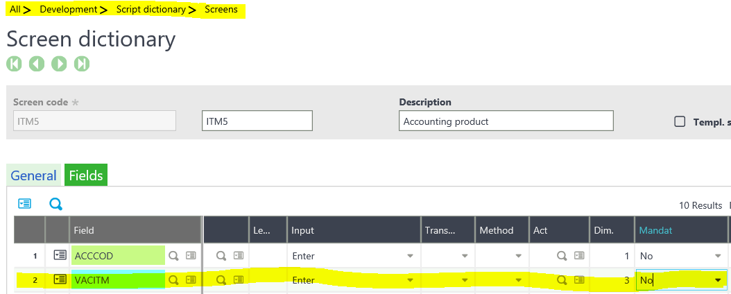The height and width of the screenshot is (294, 731).
Task: Toggle the Templ. checkbox
Action: [x=680, y=121]
